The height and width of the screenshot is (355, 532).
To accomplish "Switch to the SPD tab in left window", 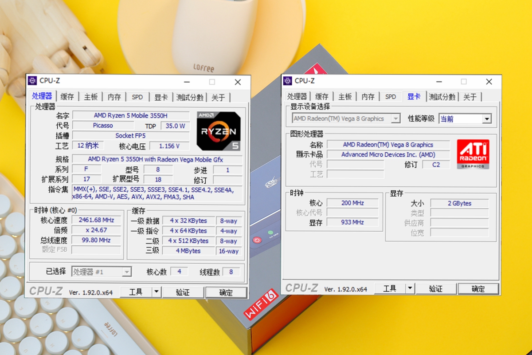I will point(137,96).
